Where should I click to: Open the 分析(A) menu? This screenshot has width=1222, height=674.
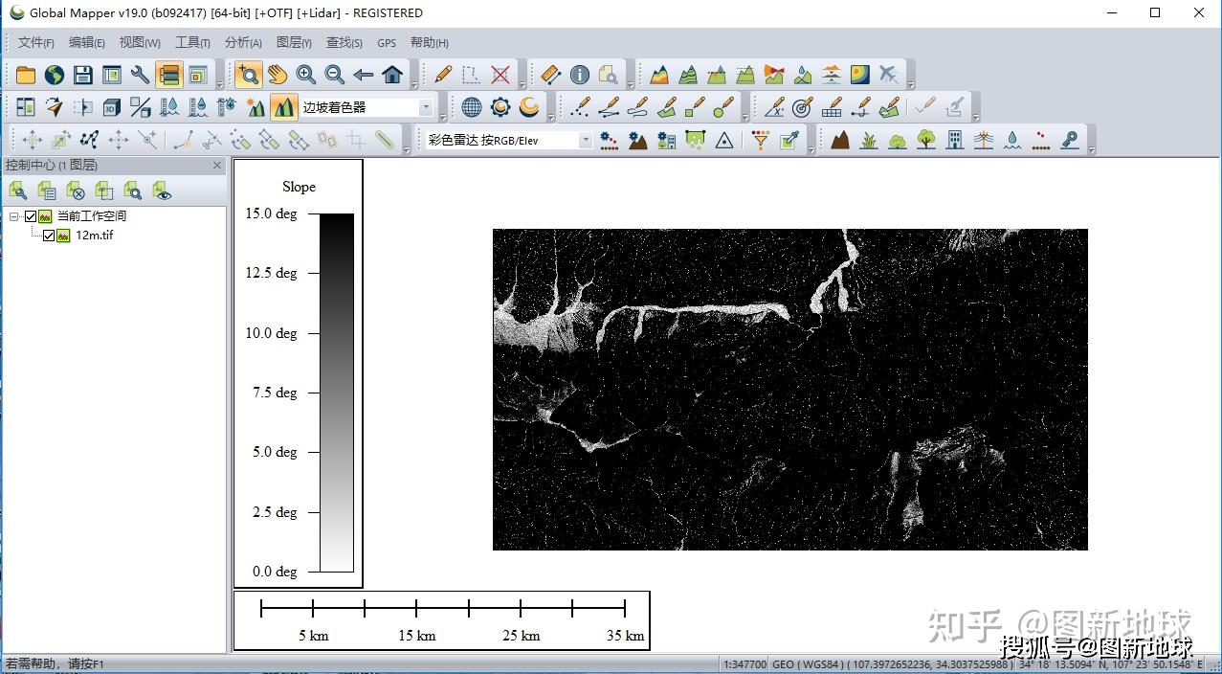click(243, 43)
